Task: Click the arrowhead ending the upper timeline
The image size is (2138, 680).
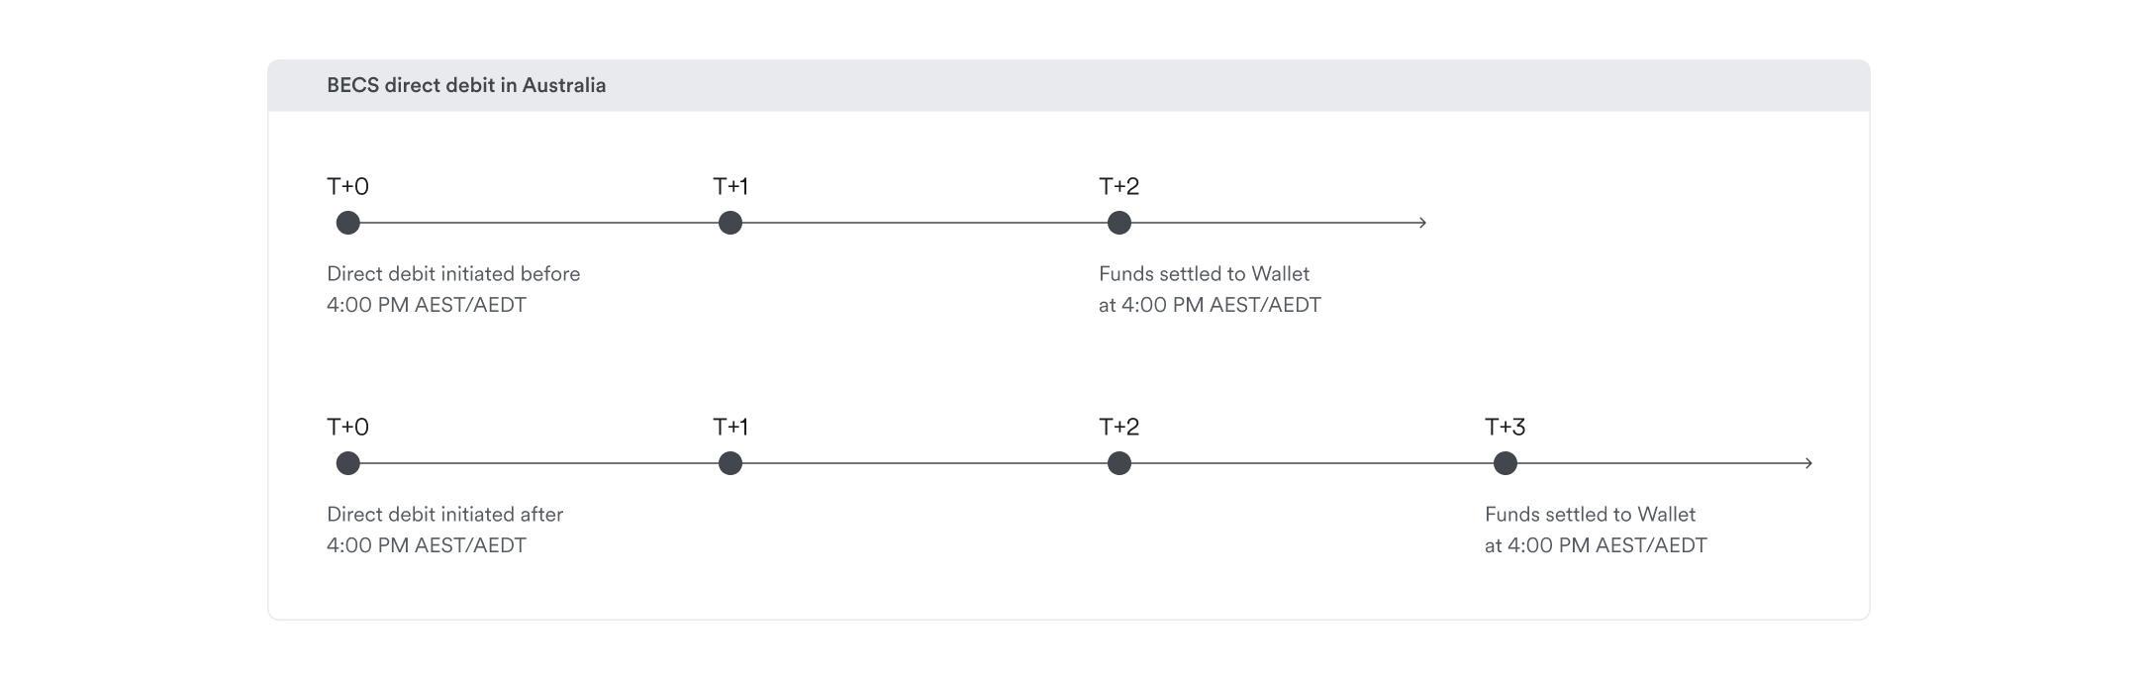Action: point(1422,223)
